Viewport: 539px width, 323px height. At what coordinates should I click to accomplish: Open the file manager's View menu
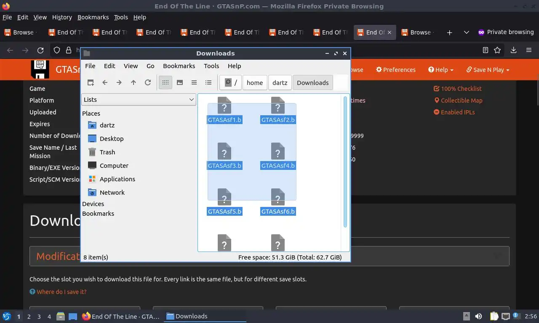click(x=131, y=66)
